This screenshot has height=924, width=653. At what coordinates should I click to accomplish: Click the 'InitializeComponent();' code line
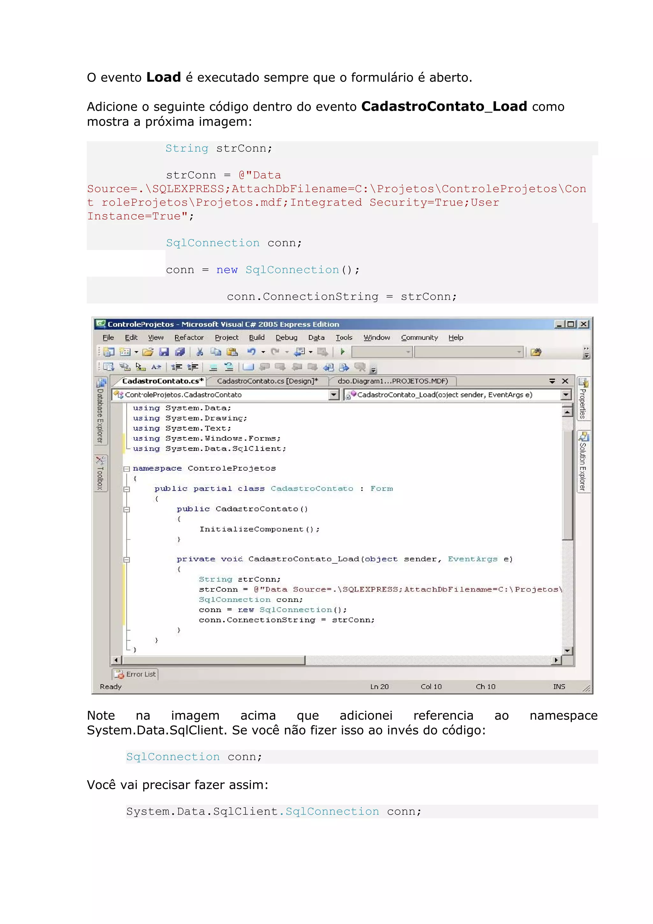[x=260, y=529]
